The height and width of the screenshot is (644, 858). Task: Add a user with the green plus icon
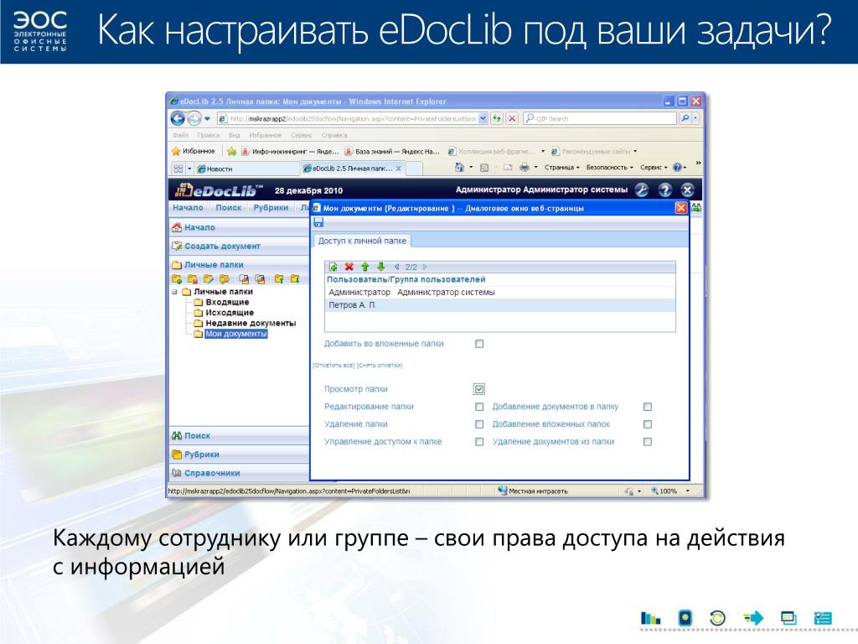click(x=333, y=267)
